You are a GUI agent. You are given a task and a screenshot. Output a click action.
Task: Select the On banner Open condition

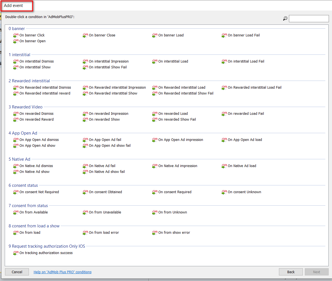tap(32, 41)
